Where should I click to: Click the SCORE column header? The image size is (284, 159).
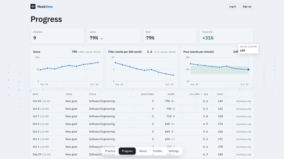[171, 94]
